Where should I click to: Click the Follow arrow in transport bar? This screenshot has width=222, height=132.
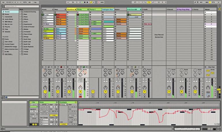point(68,2)
